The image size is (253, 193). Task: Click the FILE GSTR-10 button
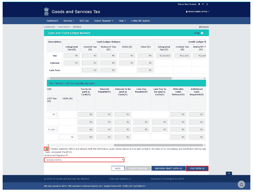[197, 168]
